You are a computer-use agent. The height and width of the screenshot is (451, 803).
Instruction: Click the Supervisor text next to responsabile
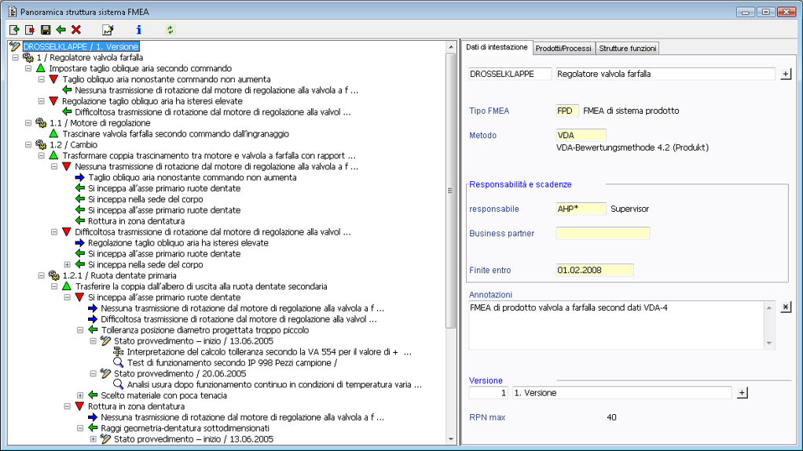[x=629, y=209]
